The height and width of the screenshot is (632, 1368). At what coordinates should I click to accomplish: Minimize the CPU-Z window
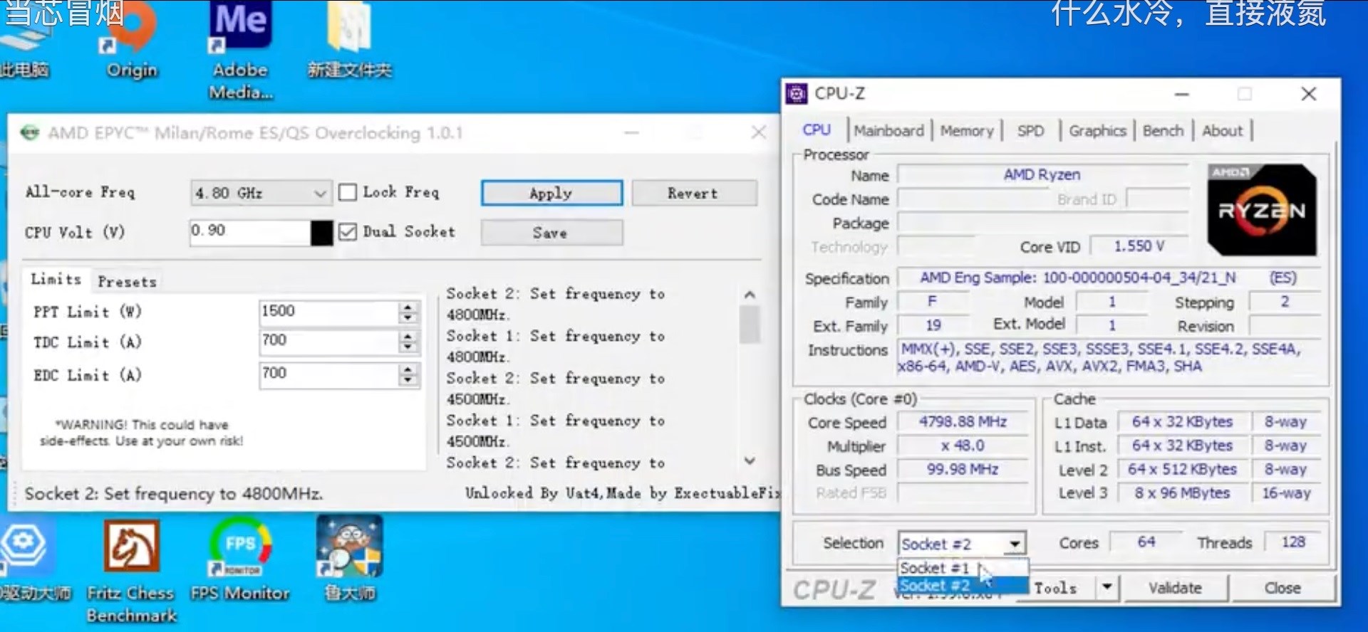tap(1182, 94)
